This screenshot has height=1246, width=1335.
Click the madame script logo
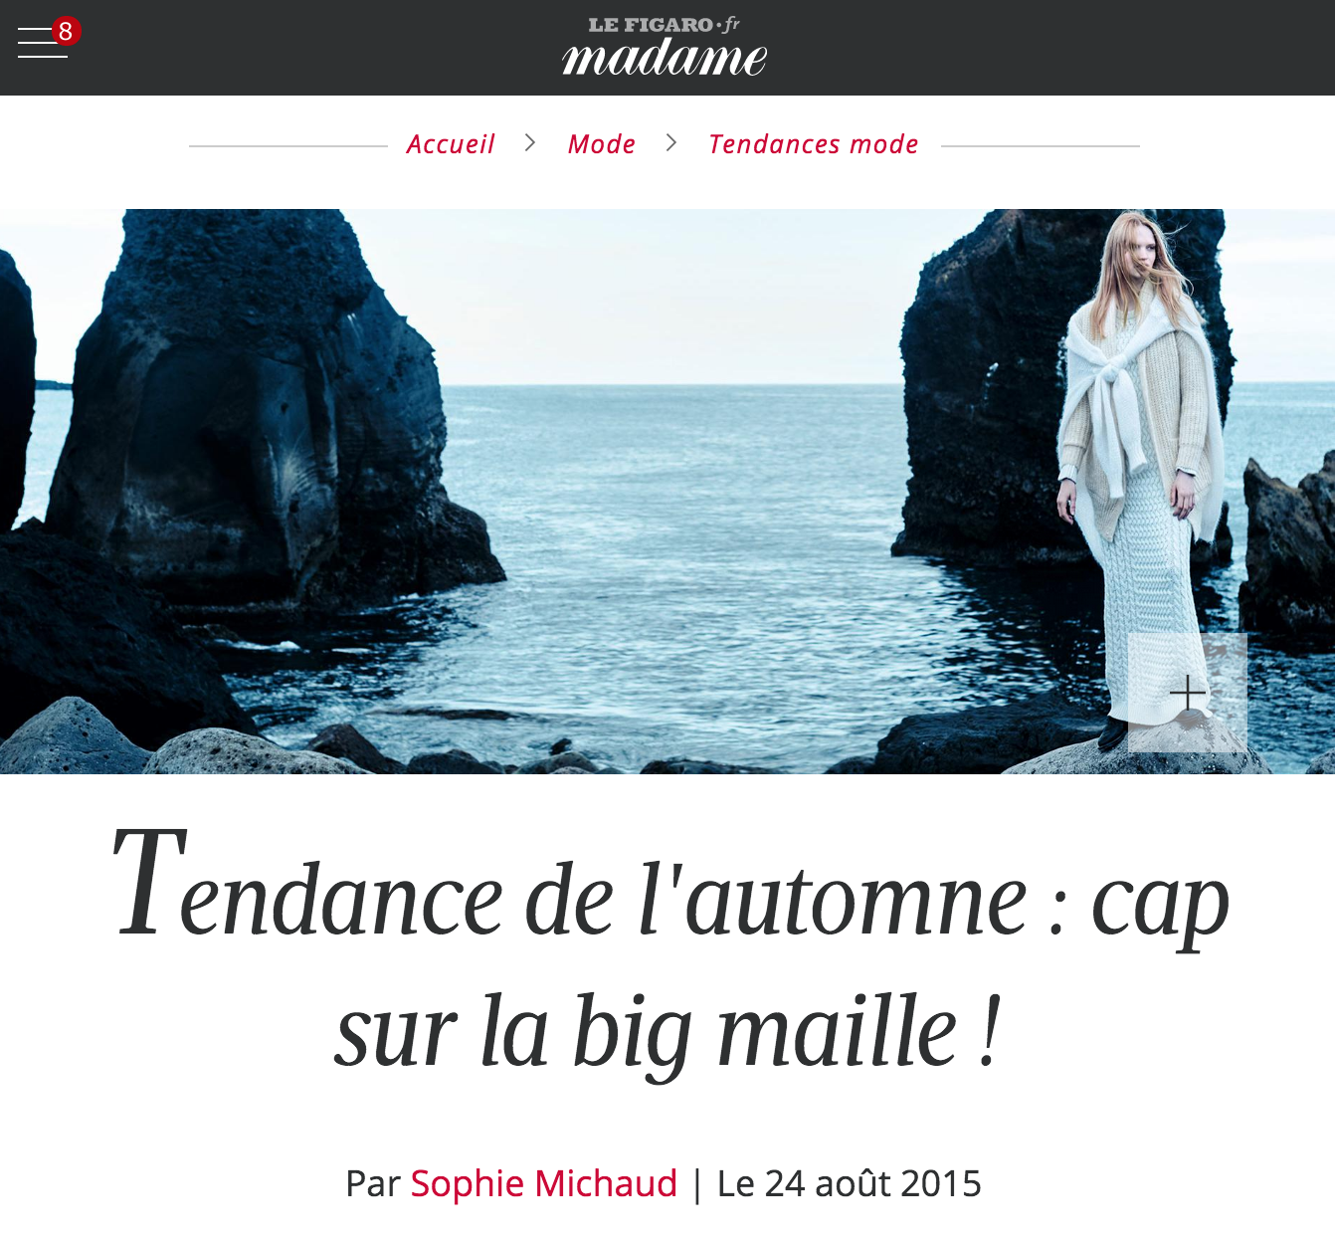(665, 58)
